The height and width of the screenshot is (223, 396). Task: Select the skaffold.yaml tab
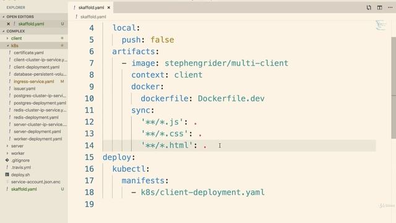[x=91, y=7]
